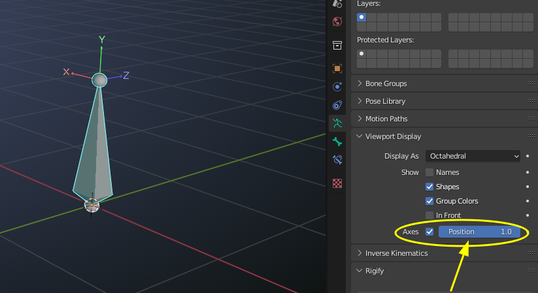Enable the In Front checkbox
Screen dimensions: 538x293
click(x=429, y=215)
